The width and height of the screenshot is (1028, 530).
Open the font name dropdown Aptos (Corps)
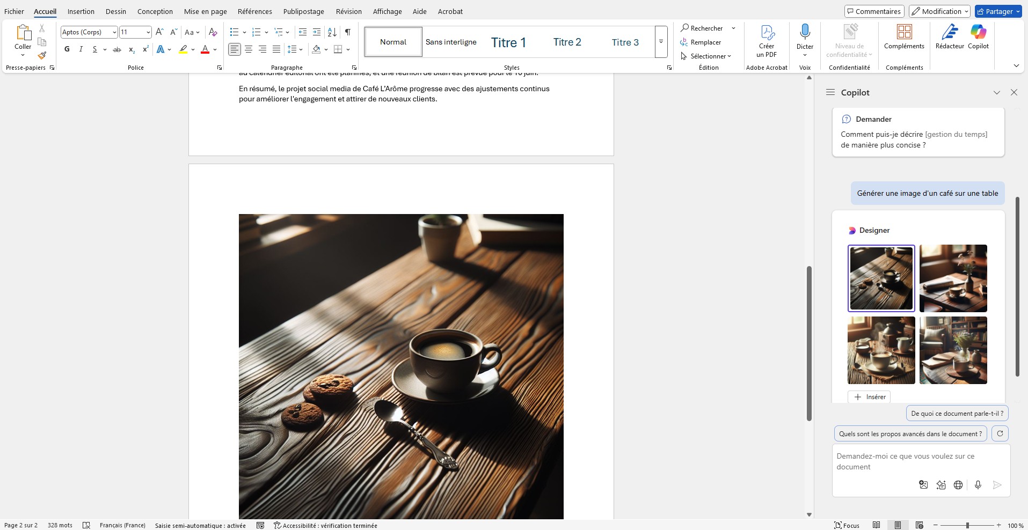[89, 32]
